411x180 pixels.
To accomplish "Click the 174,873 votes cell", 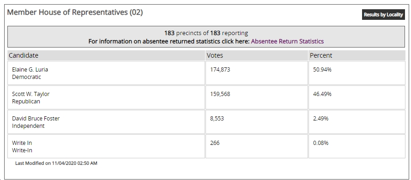I will (x=256, y=73).
